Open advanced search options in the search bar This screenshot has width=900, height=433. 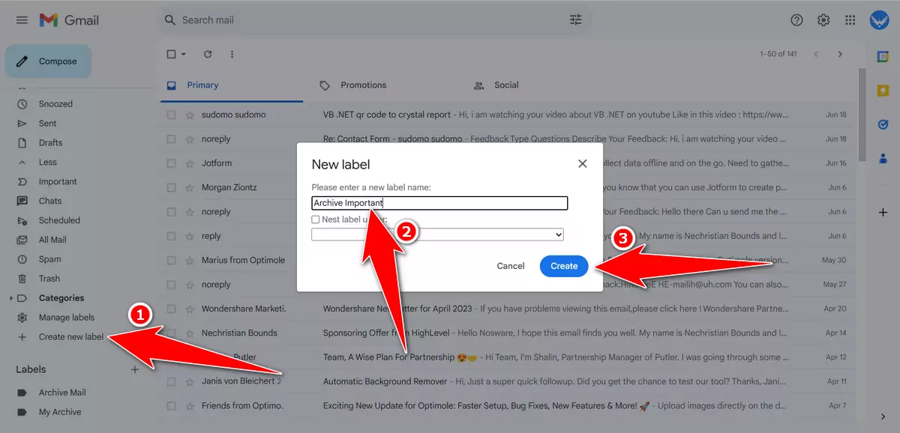[575, 20]
